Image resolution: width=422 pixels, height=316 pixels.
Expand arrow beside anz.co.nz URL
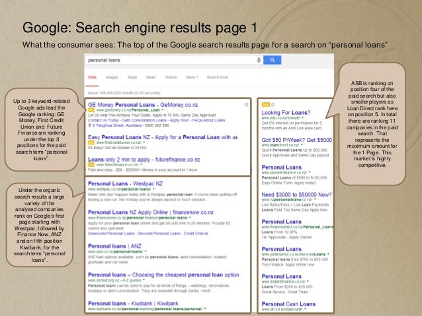coord(146,251)
